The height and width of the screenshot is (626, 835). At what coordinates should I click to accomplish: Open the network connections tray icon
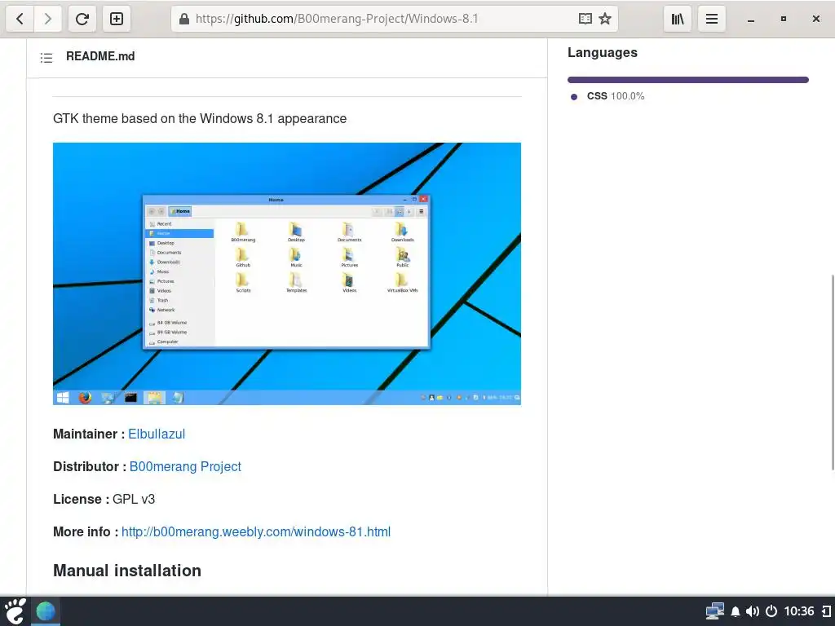click(x=714, y=611)
